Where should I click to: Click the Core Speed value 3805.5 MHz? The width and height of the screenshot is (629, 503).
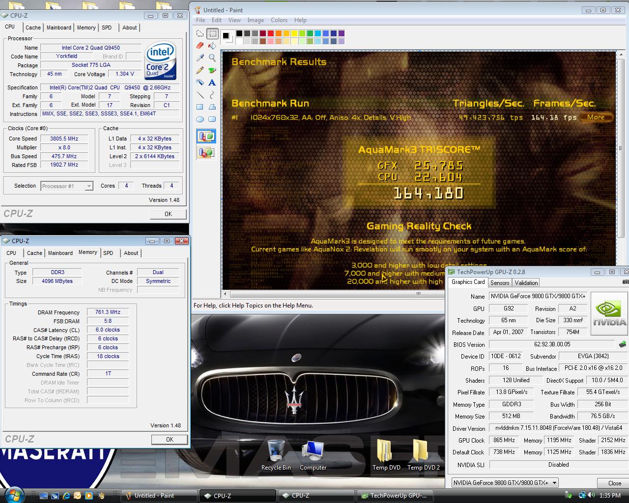coord(64,139)
